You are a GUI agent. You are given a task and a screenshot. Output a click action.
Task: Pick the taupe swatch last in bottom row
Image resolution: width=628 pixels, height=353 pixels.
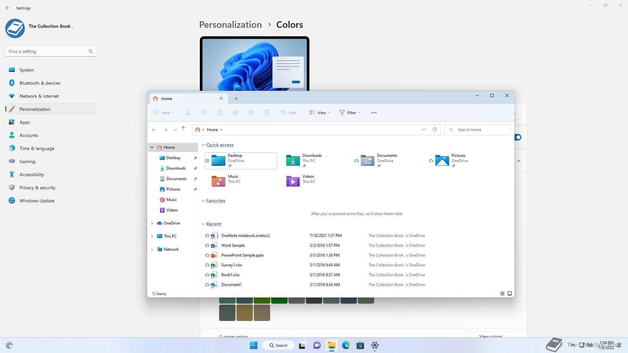262,313
